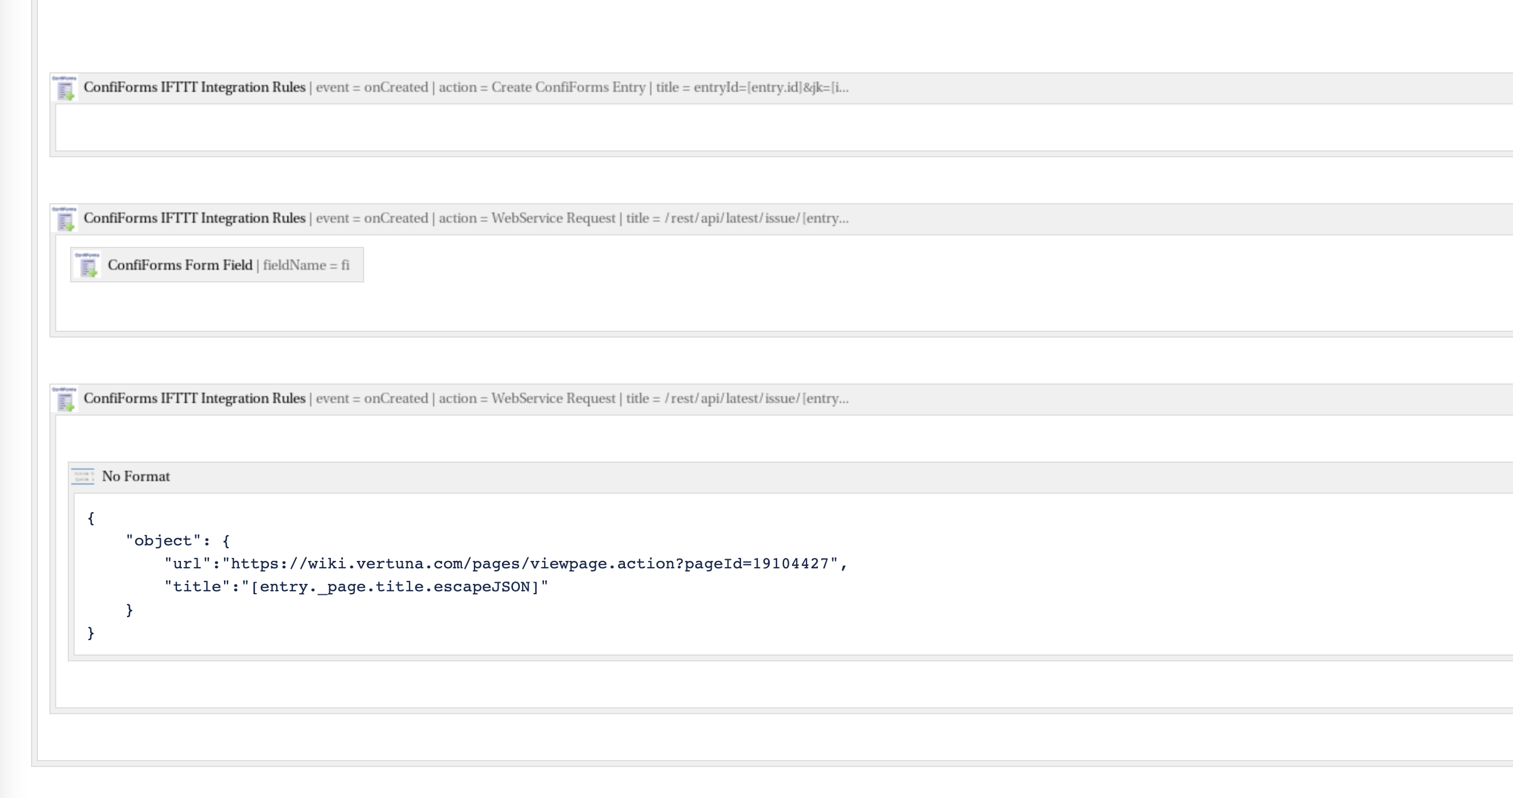The height and width of the screenshot is (798, 1513).
Task: Select the No Format macro header
Action: [791, 478]
